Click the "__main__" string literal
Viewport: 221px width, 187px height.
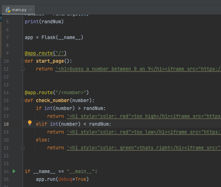[x=81, y=171]
